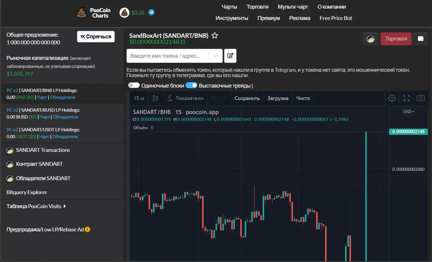Add SANDART to favorites with star

215,35
